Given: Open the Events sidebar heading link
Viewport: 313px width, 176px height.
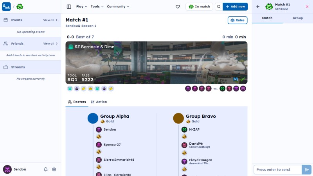Looking at the screenshot, I should (x=16, y=20).
